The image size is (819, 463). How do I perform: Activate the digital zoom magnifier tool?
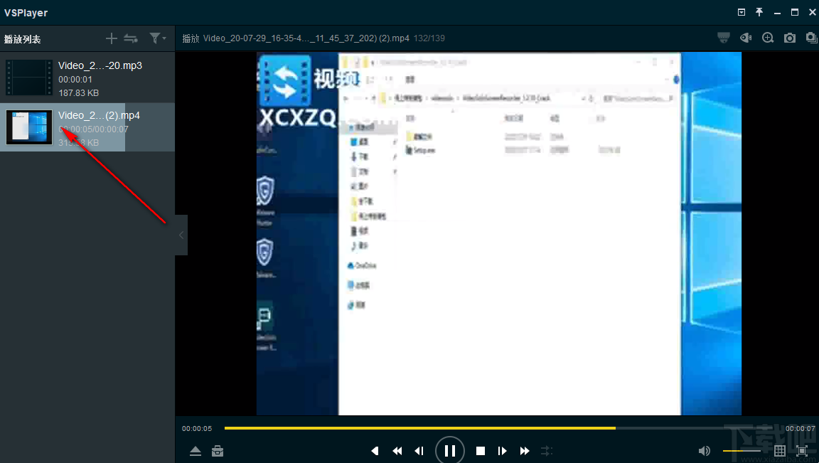(x=767, y=37)
